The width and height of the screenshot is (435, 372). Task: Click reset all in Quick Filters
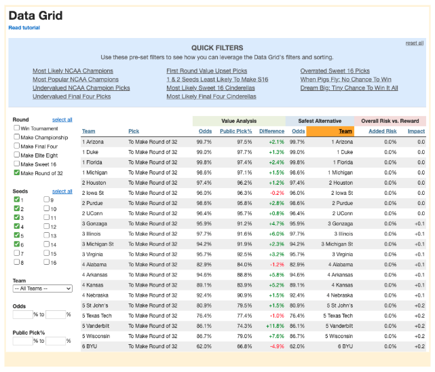pyautogui.click(x=414, y=43)
